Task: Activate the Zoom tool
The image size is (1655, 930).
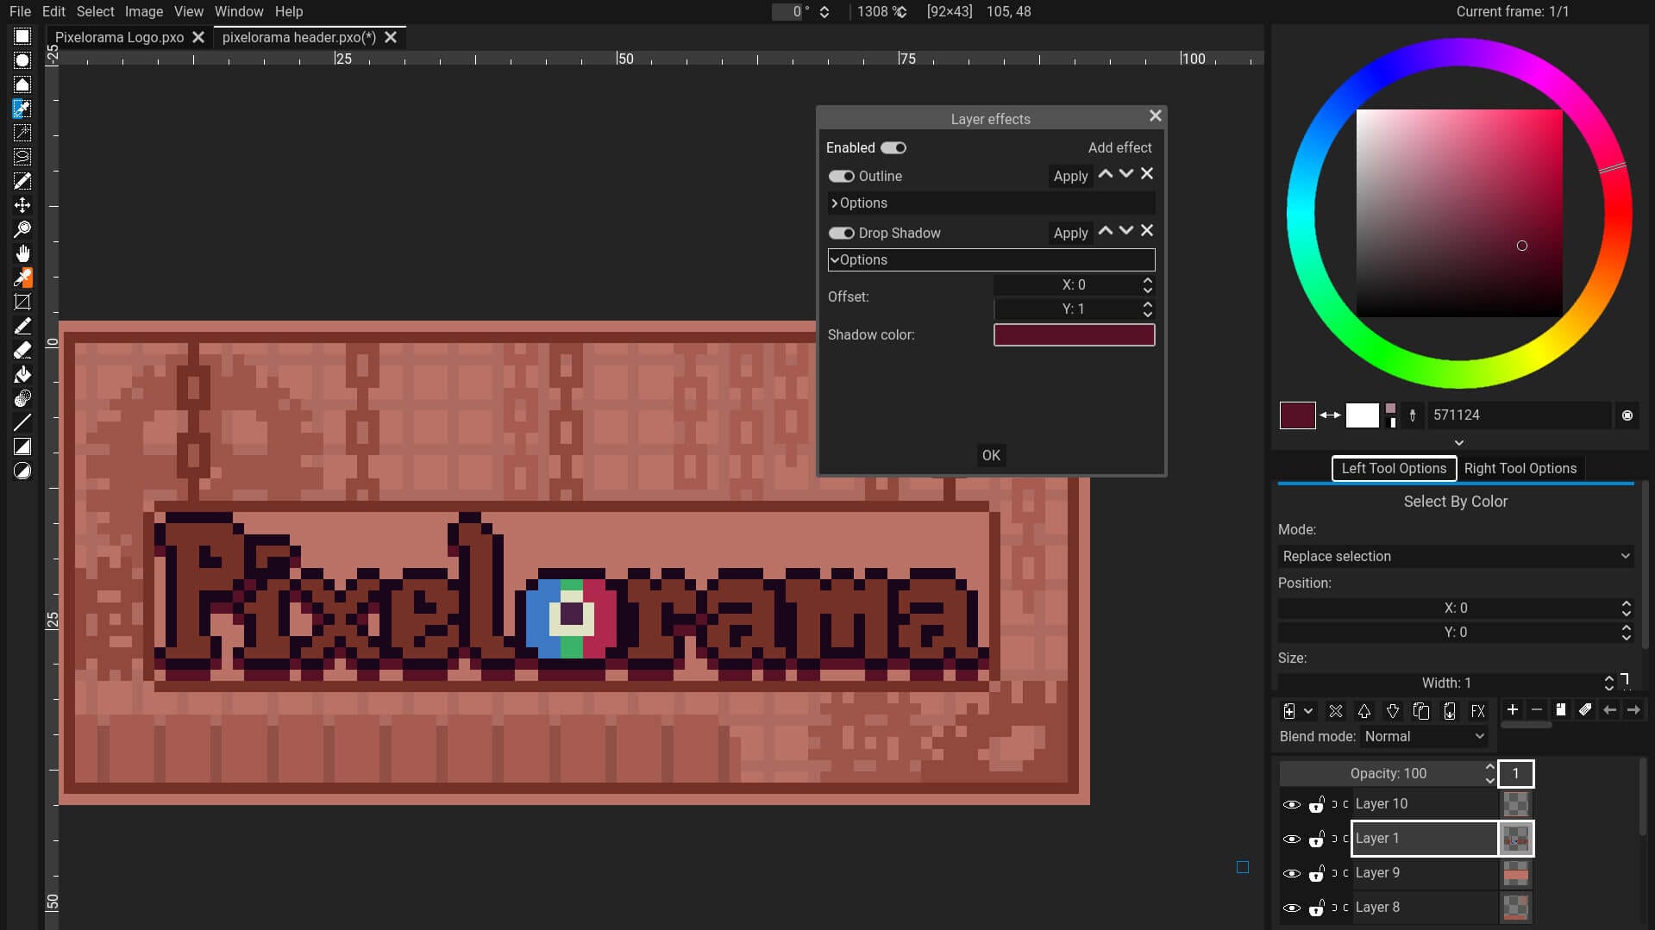Action: (x=23, y=228)
